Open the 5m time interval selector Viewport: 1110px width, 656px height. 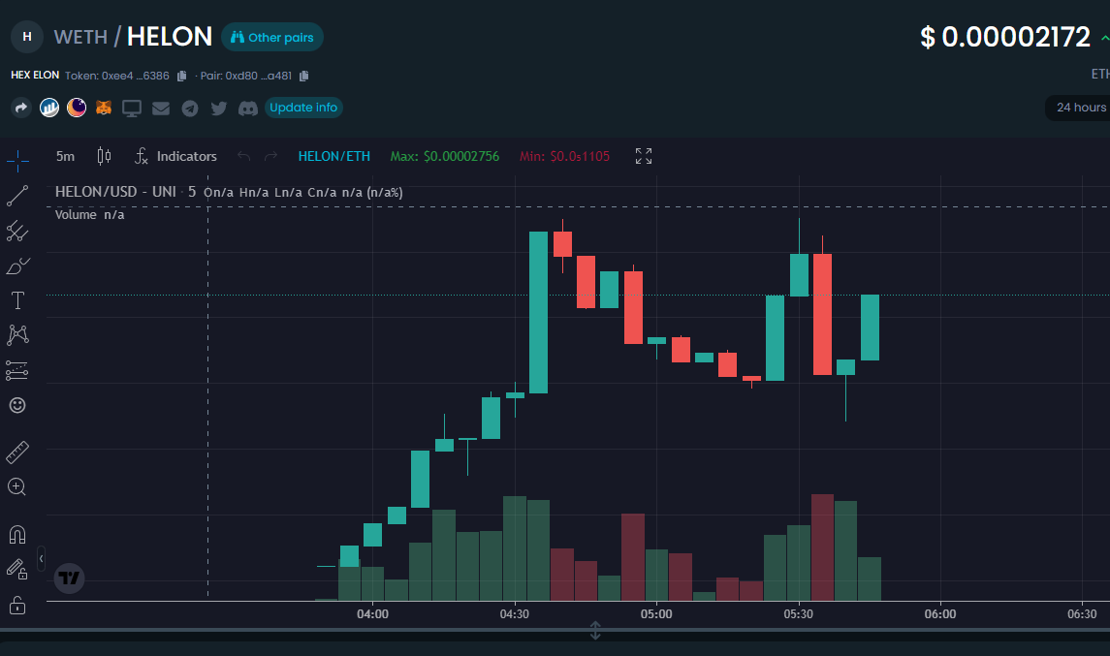[x=65, y=156]
